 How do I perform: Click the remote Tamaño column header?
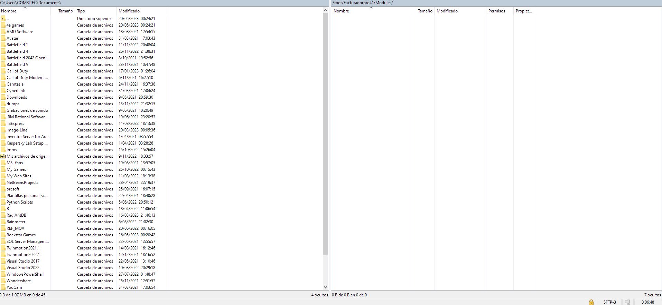pyautogui.click(x=425, y=11)
